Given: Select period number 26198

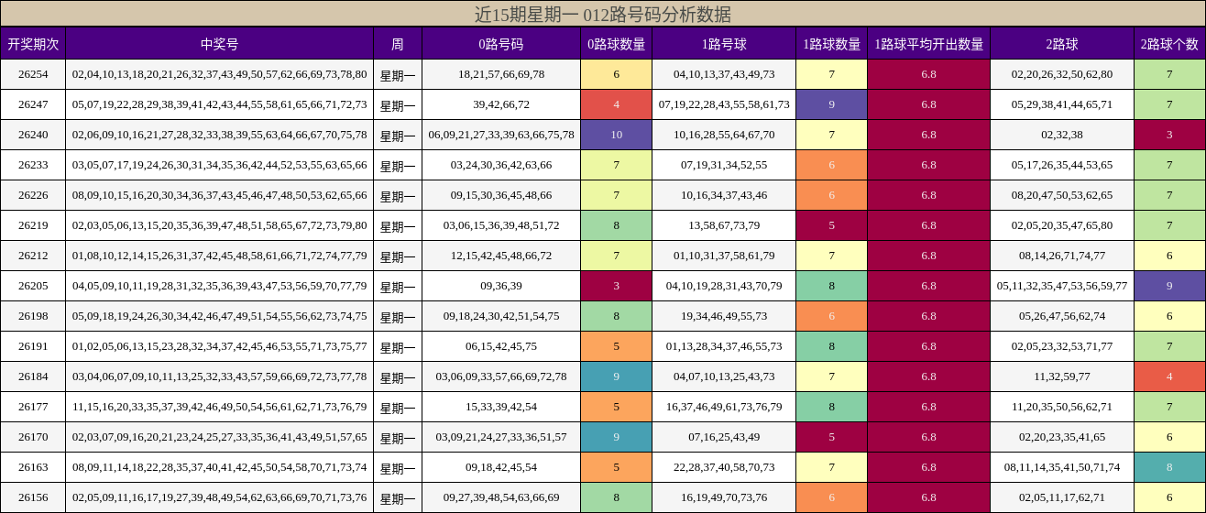Looking at the screenshot, I should click(x=33, y=316).
